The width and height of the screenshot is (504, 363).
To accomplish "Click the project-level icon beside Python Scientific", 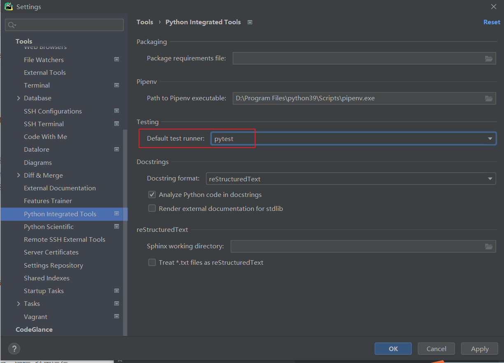I will click(117, 227).
